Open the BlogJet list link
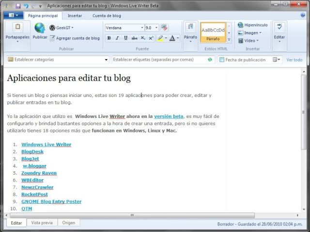Viewport: 310px width, 232px height. point(30,159)
